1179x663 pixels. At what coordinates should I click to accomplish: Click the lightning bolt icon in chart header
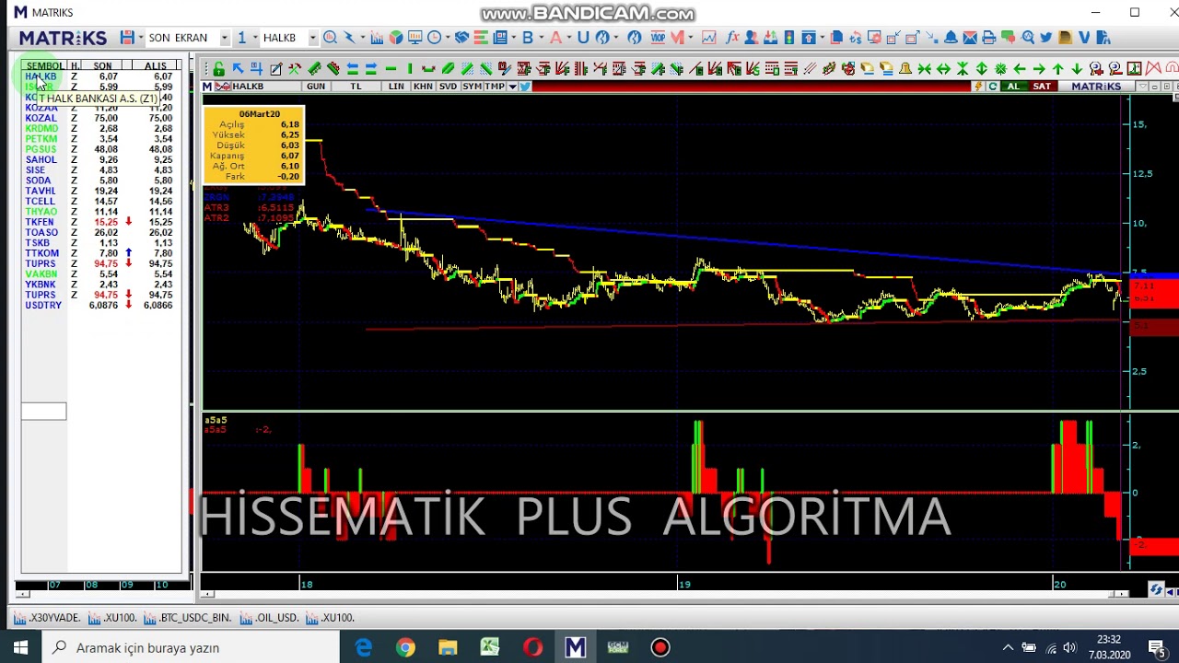978,87
